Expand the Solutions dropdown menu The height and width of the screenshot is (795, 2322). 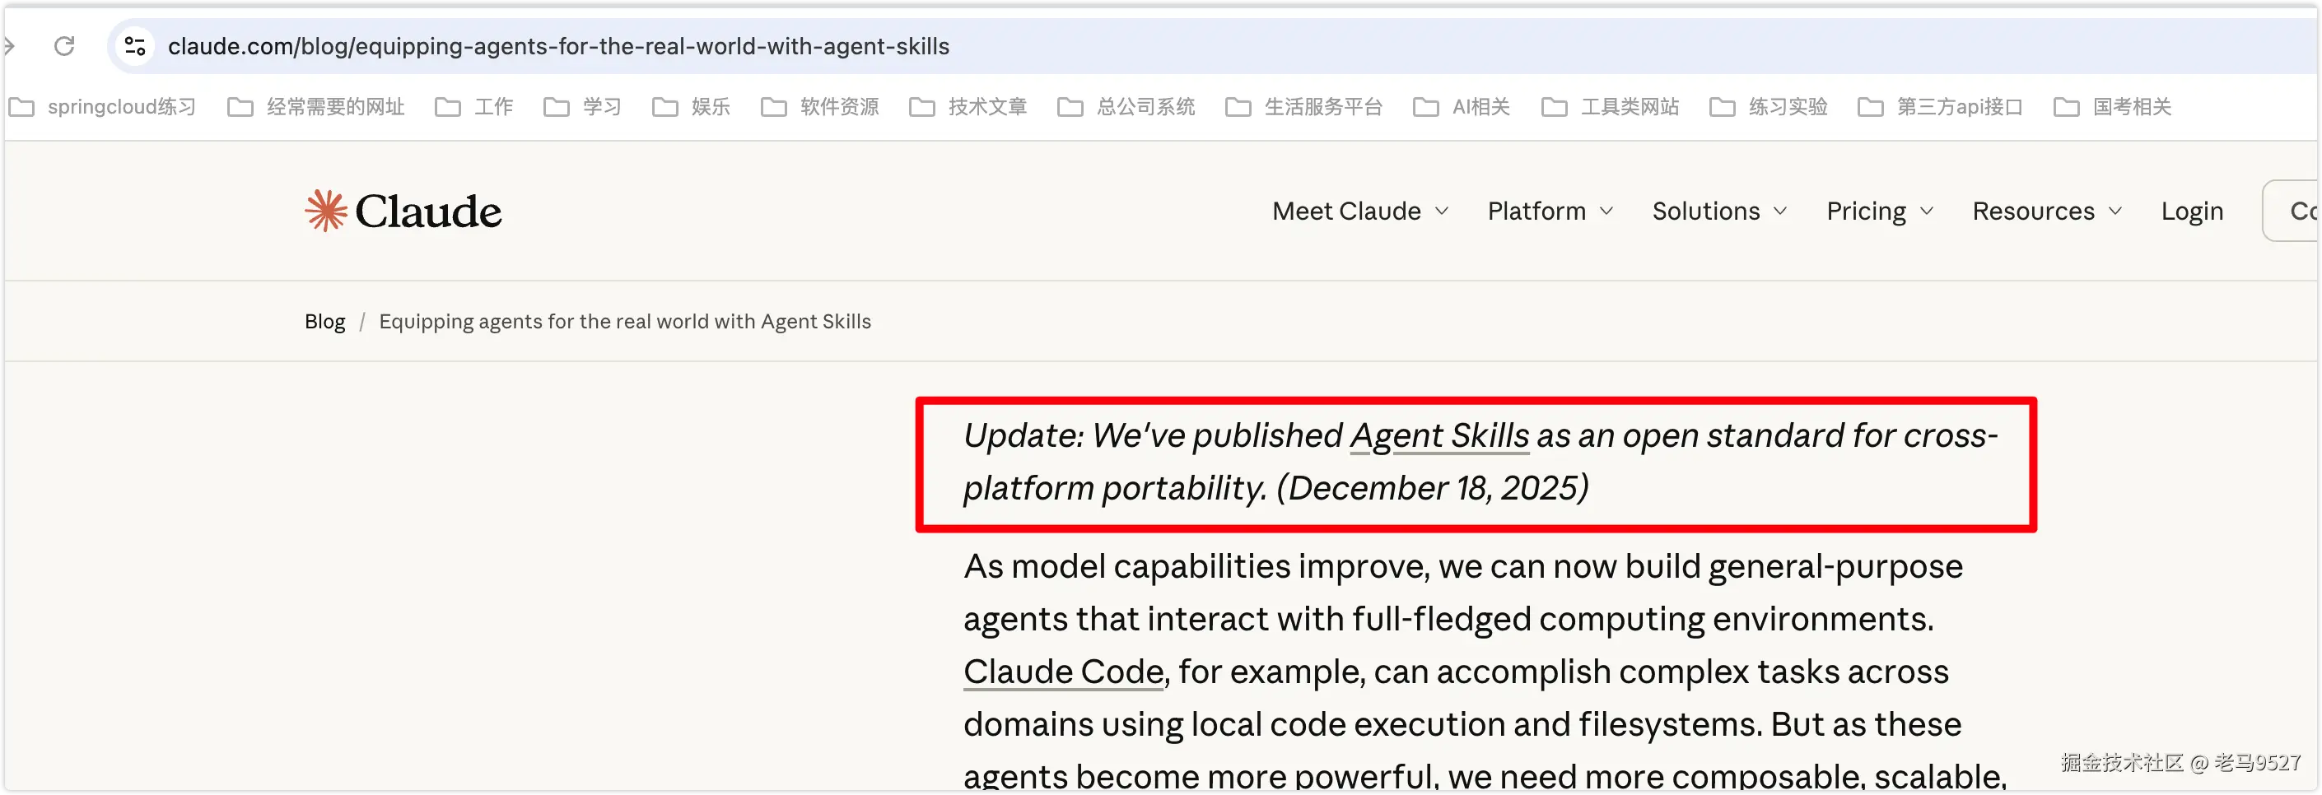coord(1720,211)
